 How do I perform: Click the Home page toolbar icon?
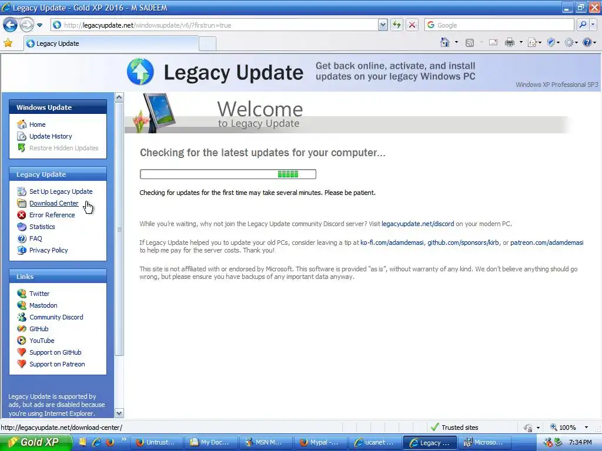[445, 42]
